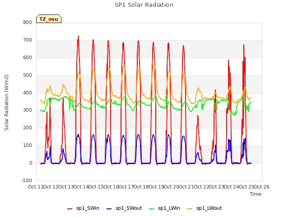The height and width of the screenshot is (217, 289).
Task: Click the 100 y-axis tick label
Action: click(28, 146)
